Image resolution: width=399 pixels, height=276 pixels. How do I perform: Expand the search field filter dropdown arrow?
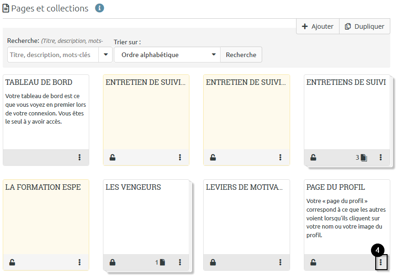click(x=106, y=55)
